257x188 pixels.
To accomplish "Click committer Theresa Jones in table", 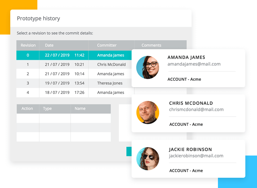I will tap(110, 83).
